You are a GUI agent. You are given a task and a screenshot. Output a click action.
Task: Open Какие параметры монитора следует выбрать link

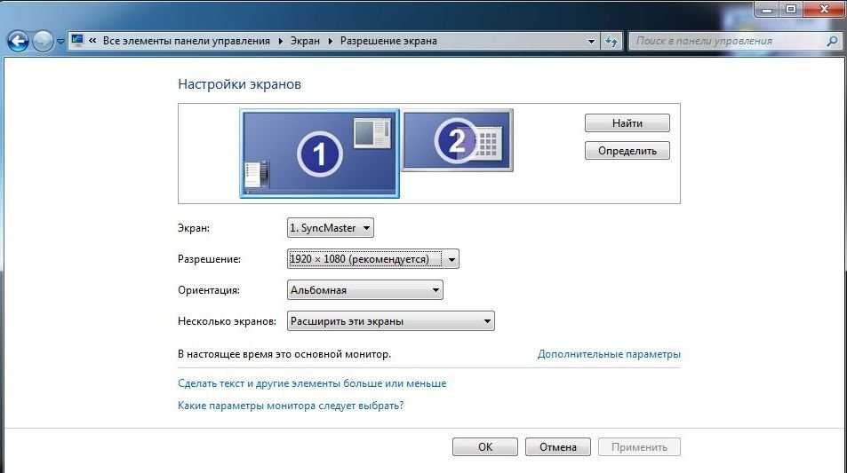[291, 406]
